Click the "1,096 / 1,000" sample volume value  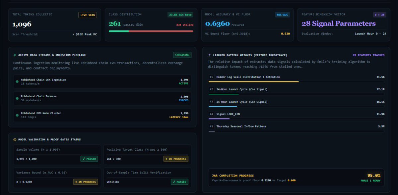[26, 159]
